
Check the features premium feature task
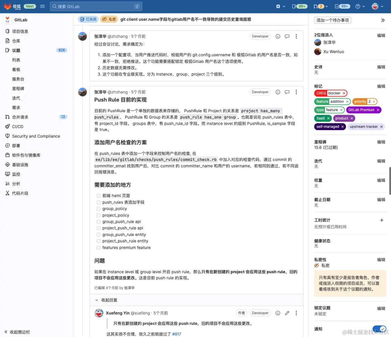(x=98, y=248)
